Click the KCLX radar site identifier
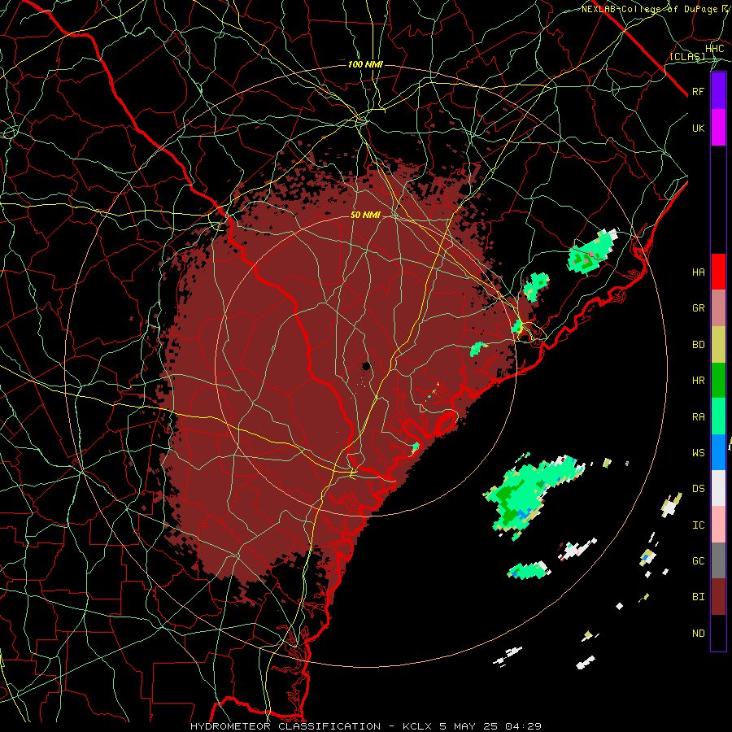Viewport: 732px width, 732px height. click(x=418, y=726)
